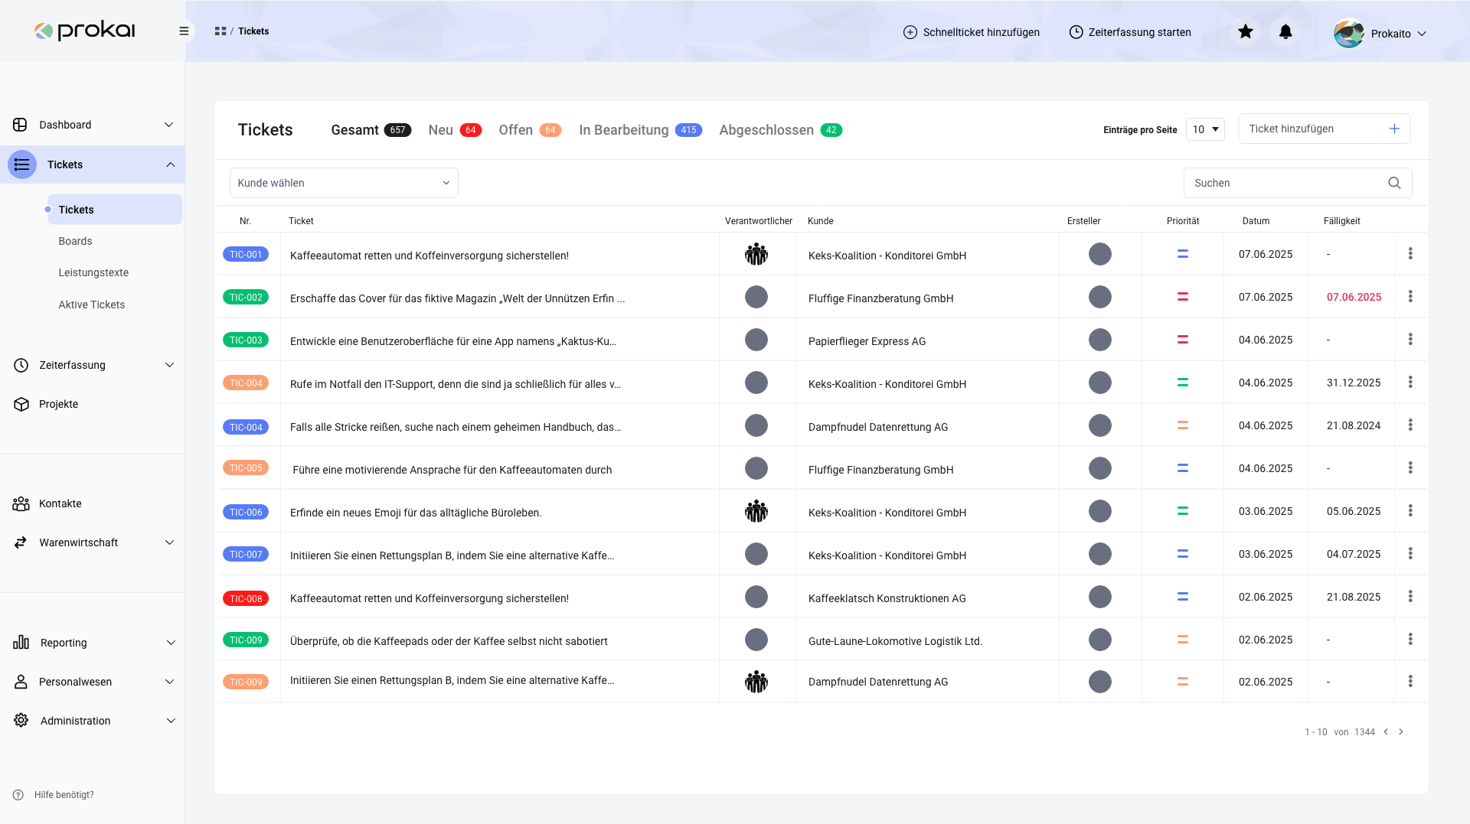This screenshot has height=824, width=1470.
Task: Click the favorites star icon in header
Action: [x=1246, y=31]
